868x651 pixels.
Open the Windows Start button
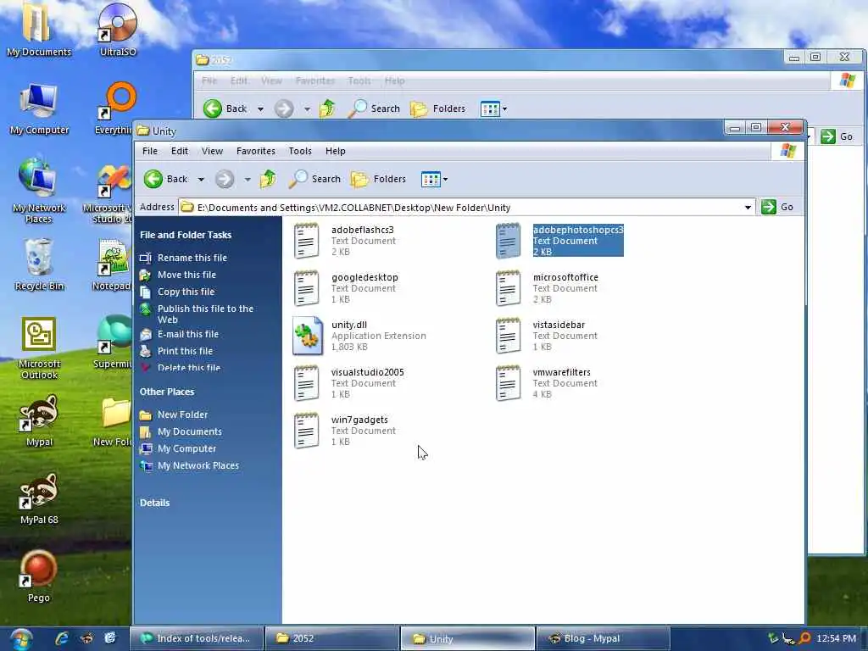point(19,639)
